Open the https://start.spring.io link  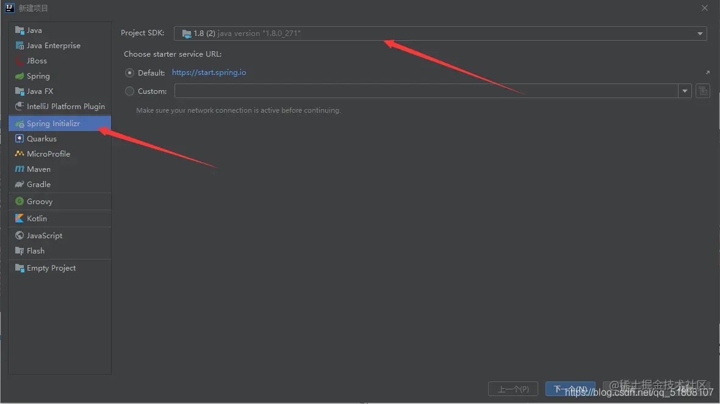point(209,73)
